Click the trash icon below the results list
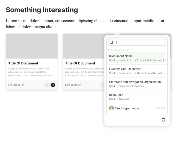 [163, 119]
